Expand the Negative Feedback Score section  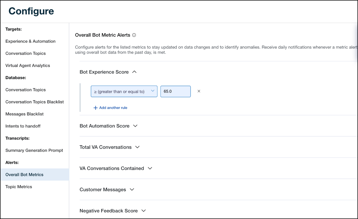144,211
